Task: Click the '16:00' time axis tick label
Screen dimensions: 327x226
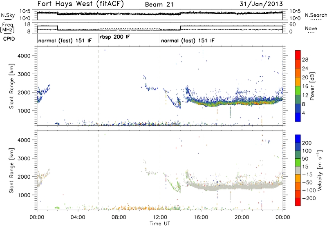Action: click(x=201, y=217)
